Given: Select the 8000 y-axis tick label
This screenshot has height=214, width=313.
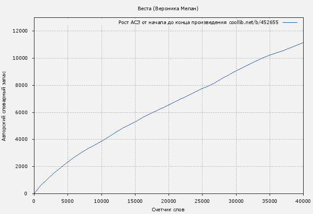Looking at the screenshot, I should point(22,86).
